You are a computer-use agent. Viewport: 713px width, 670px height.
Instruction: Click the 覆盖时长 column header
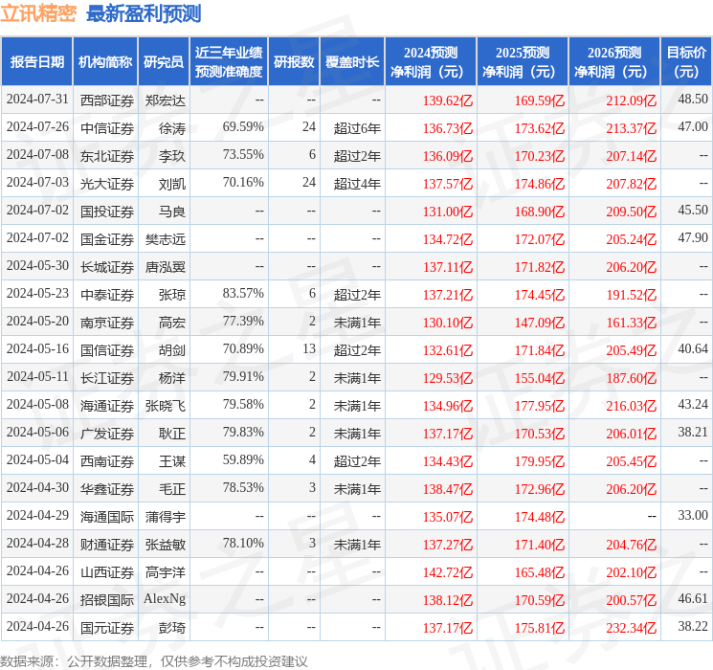coord(352,61)
